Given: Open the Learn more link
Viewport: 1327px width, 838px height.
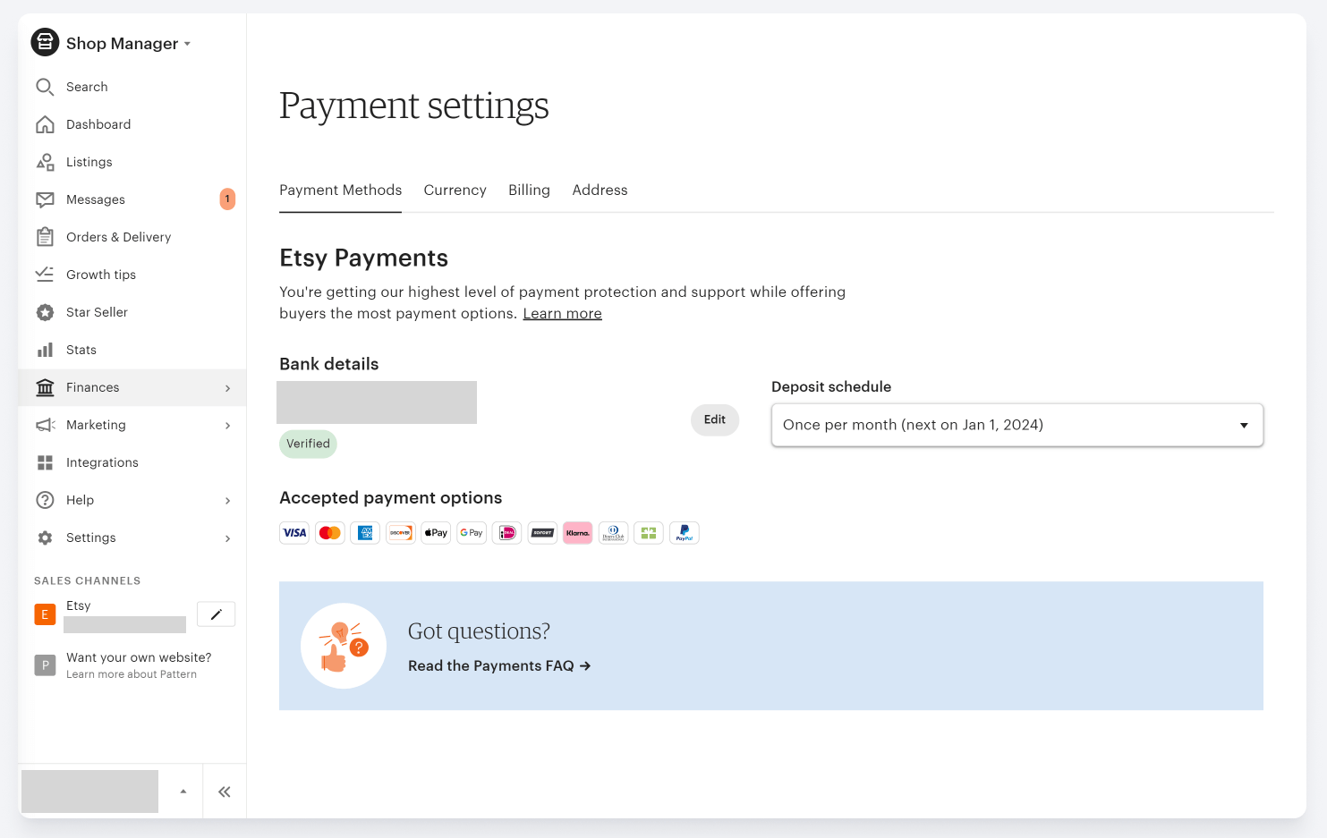Looking at the screenshot, I should 562,313.
